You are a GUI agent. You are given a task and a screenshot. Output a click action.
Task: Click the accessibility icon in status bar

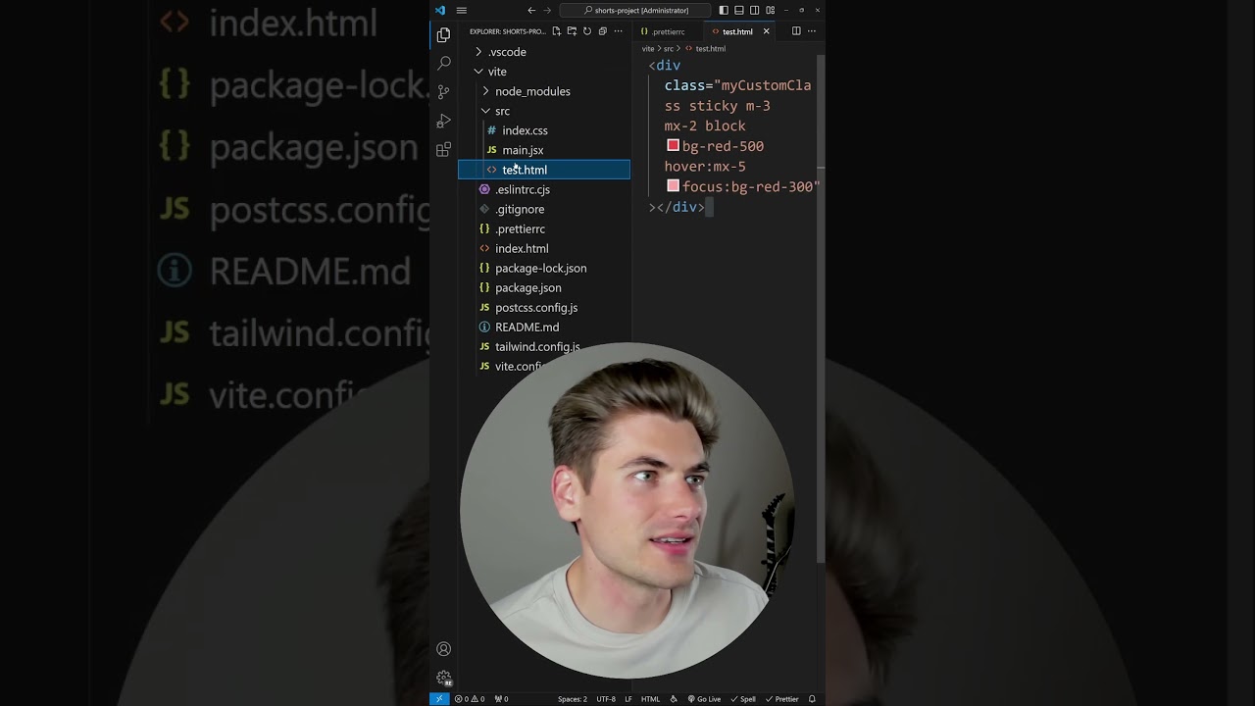pos(674,699)
